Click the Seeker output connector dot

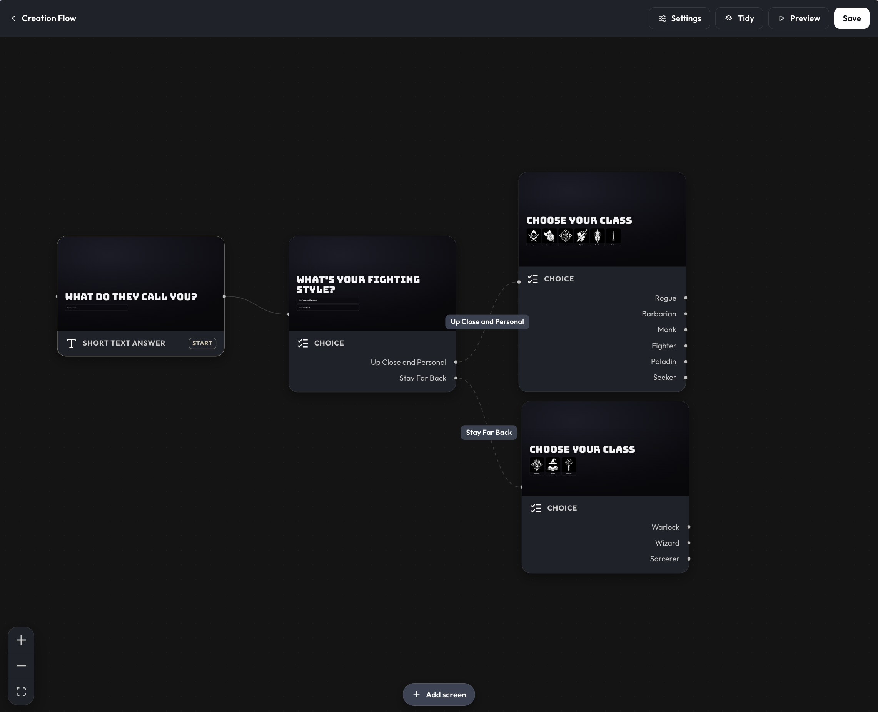coord(686,378)
